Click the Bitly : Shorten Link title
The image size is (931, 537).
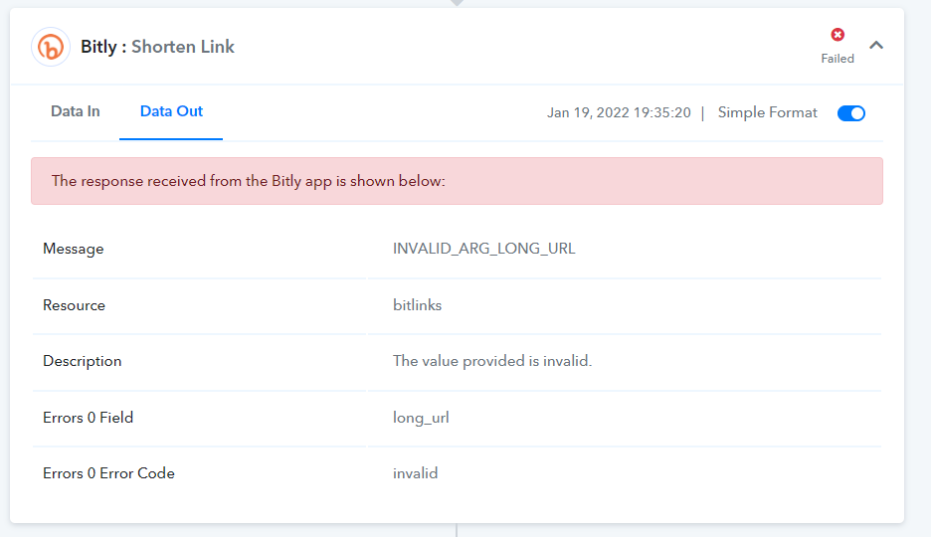[x=157, y=47]
